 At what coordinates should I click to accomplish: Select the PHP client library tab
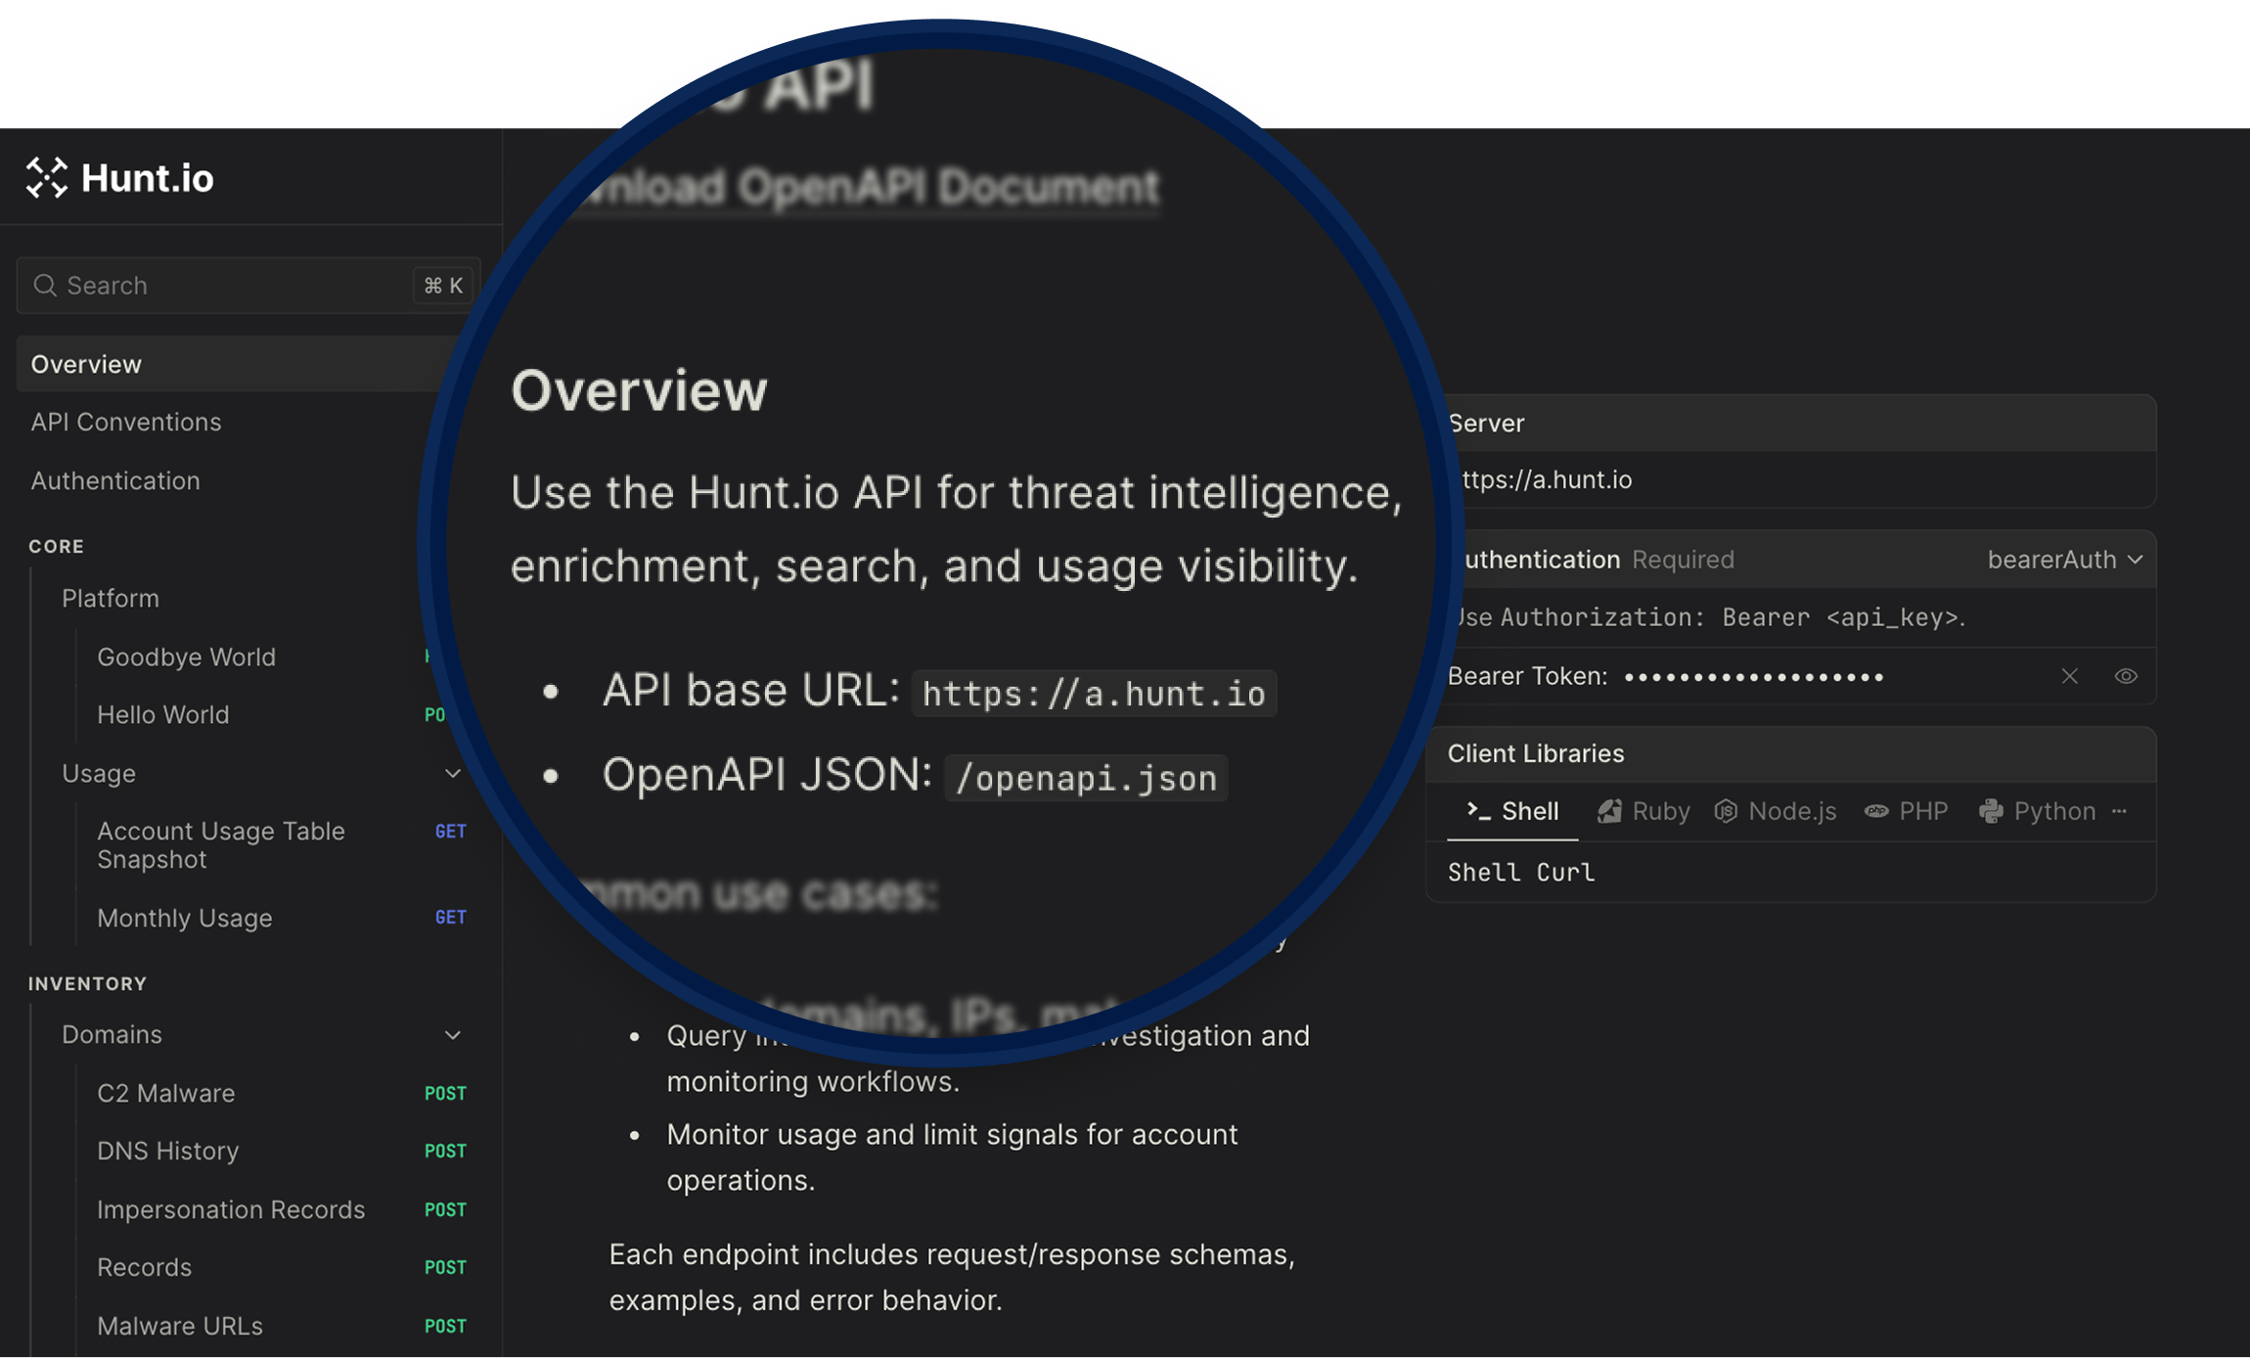click(1906, 811)
